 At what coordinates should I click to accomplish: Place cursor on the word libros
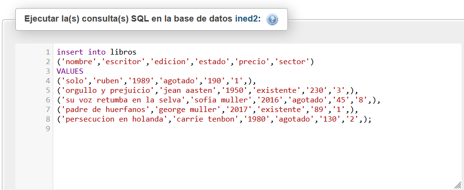pyautogui.click(x=123, y=52)
